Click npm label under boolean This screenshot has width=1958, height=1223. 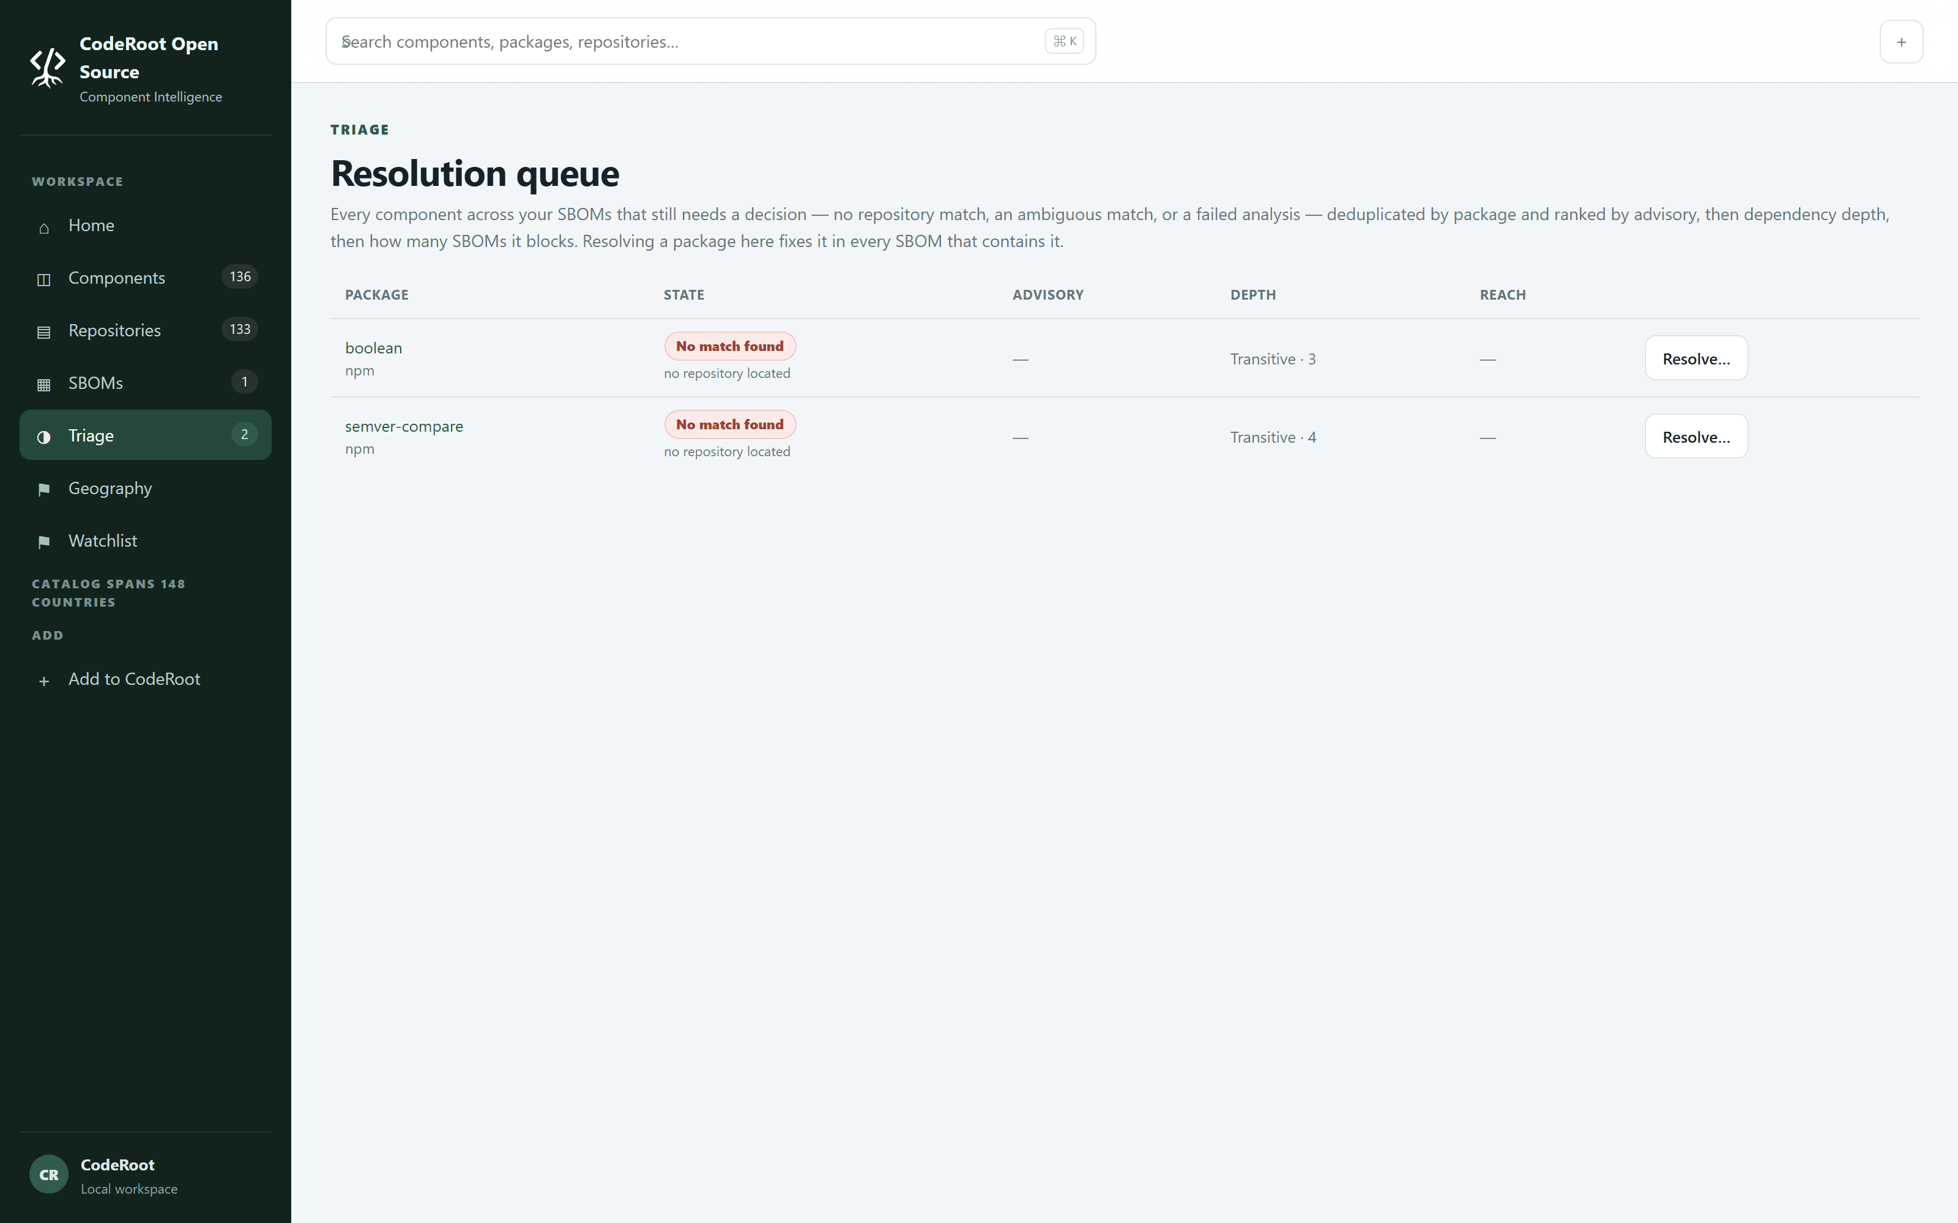[359, 371]
